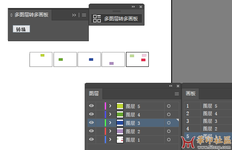232x150 pixels.
Task: Click green color bar of 图层 3
Action: tap(105, 123)
